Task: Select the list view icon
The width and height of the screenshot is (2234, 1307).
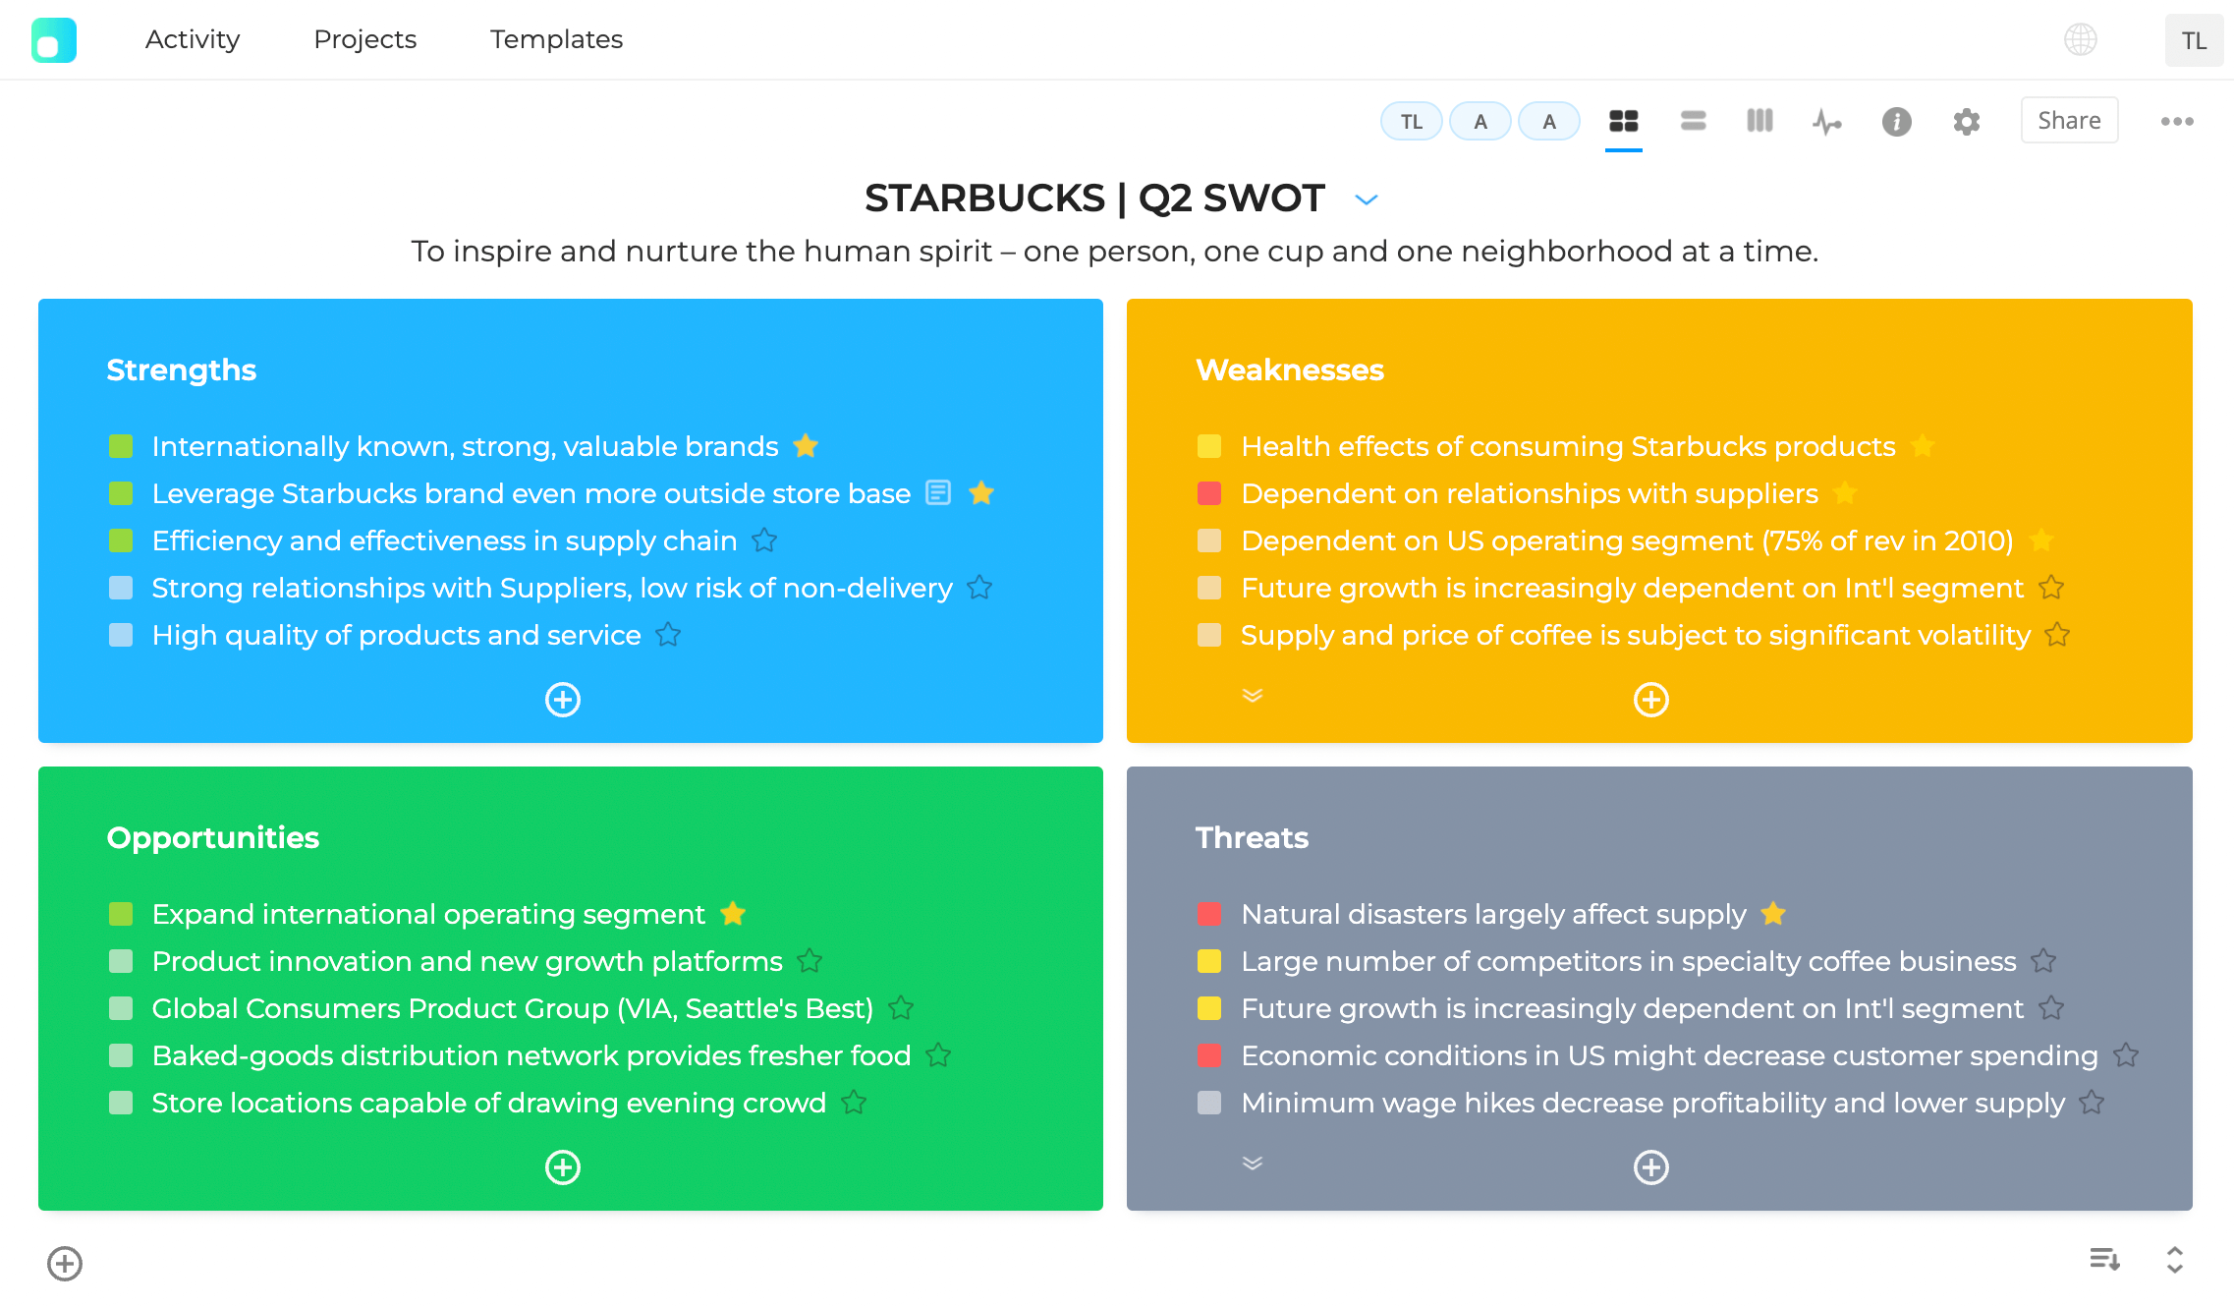Action: 1692,120
